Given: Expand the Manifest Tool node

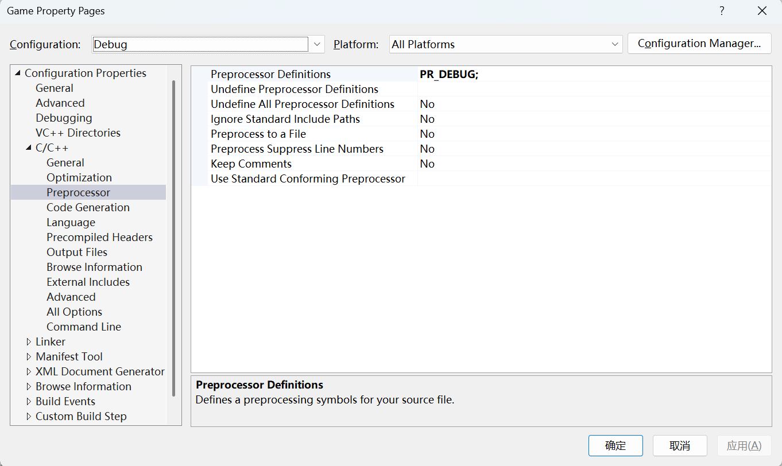Looking at the screenshot, I should point(29,356).
